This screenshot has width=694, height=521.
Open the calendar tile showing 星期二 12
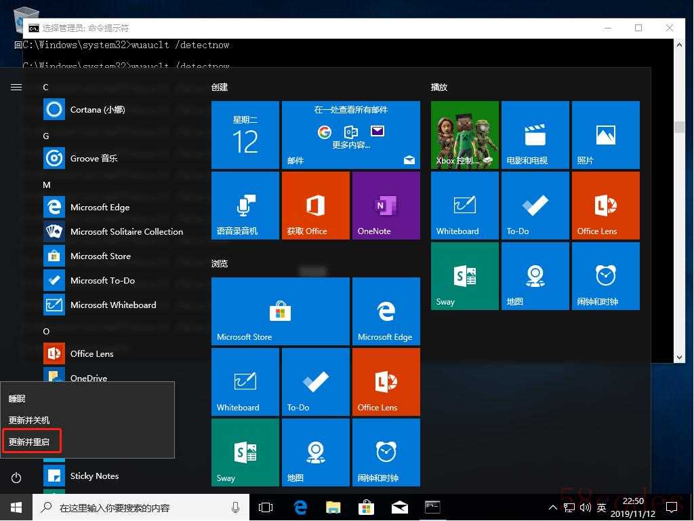245,135
